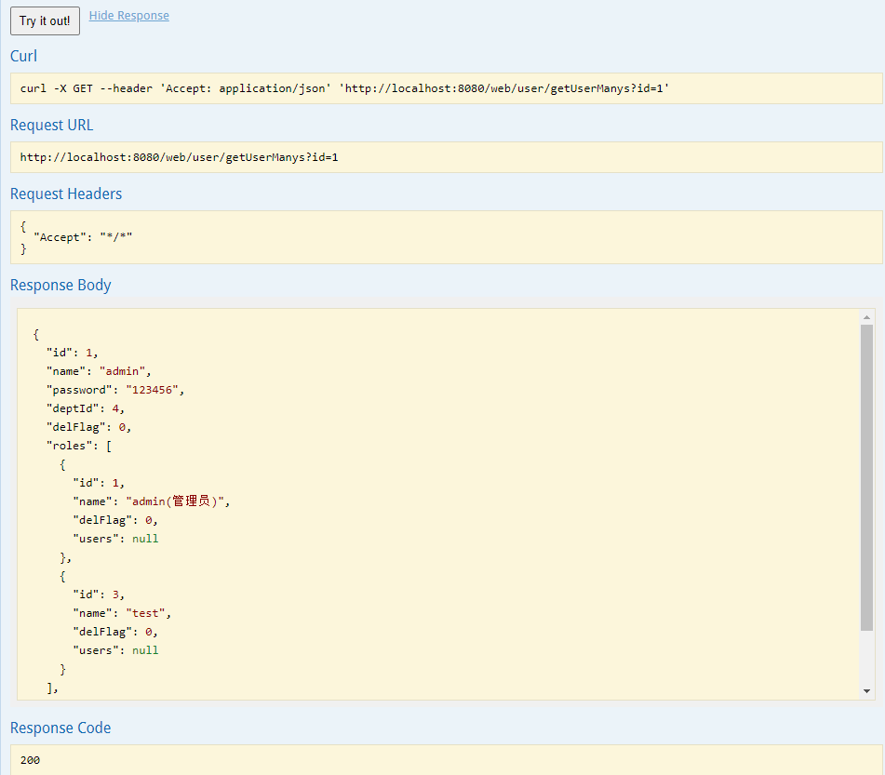The image size is (885, 775).
Task: Click the admin(管理员) role name value
Action: (176, 501)
